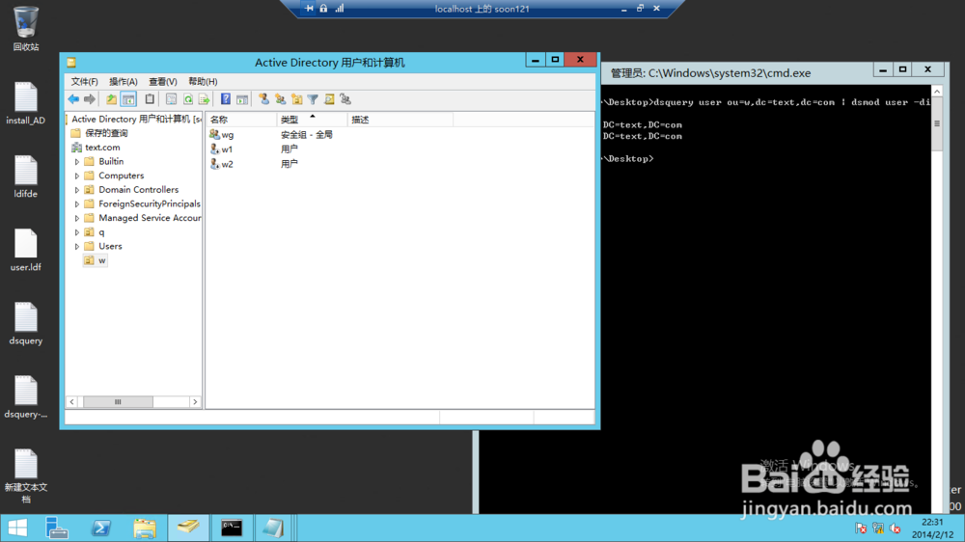Sort by 类型 column header
965x542 pixels.
point(312,120)
